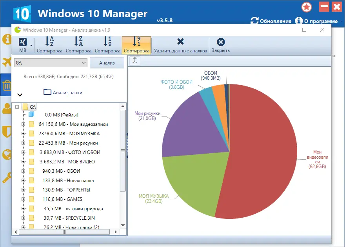This screenshot has width=345, height=247.
Task: Open the О программе link
Action: pos(321,21)
